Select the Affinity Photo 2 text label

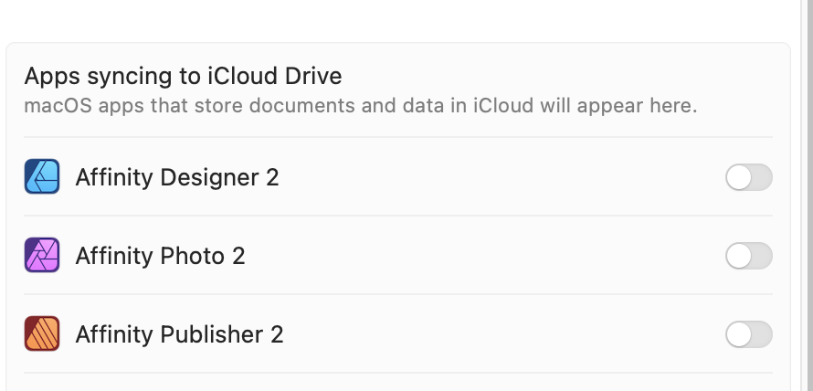(160, 256)
